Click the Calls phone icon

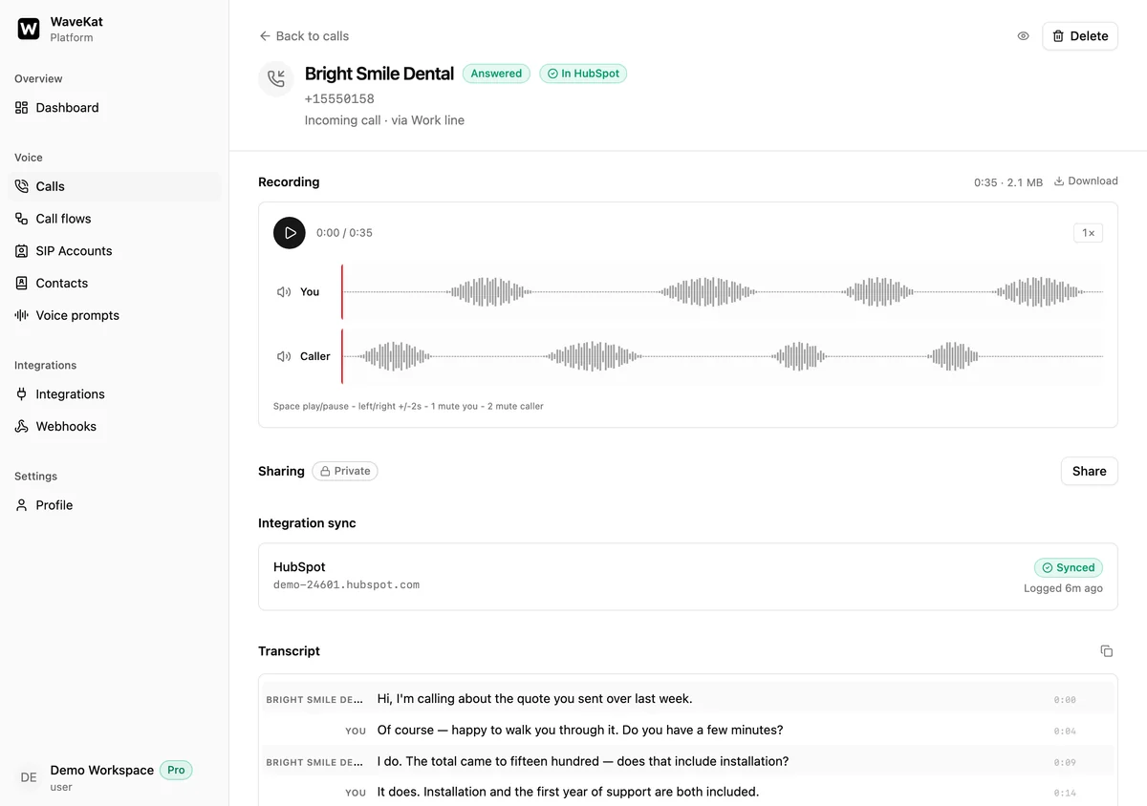pyautogui.click(x=22, y=186)
